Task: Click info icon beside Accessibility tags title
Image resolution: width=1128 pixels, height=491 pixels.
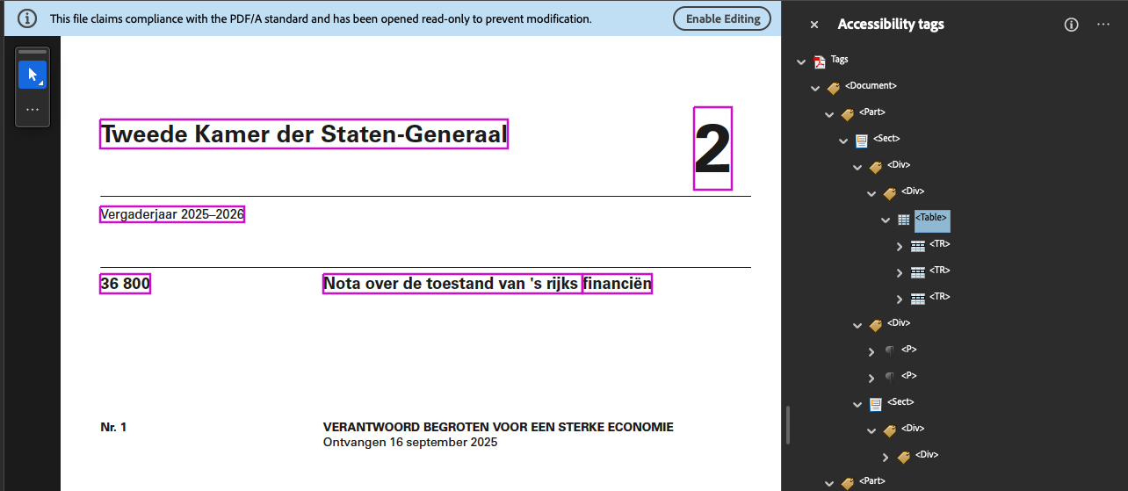Action: pos(1071,25)
